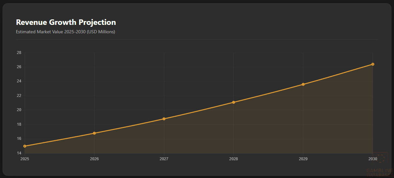The image size is (394, 178).
Task: Click the 2028 x-axis label
Action: coord(234,159)
